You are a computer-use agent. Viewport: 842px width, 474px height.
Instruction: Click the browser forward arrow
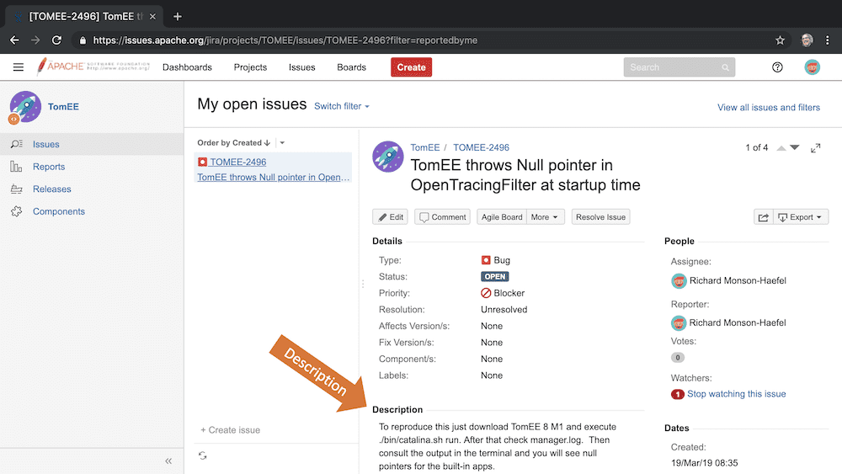pyautogui.click(x=35, y=40)
